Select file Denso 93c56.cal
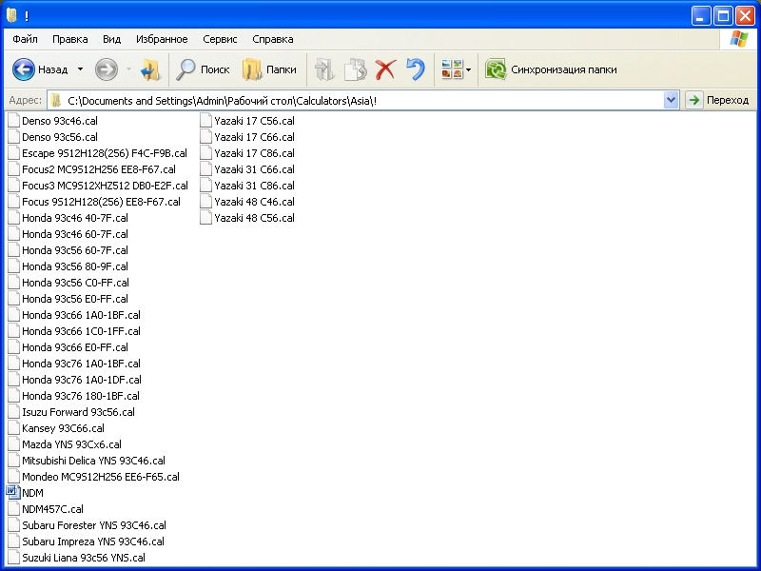 tap(53, 137)
